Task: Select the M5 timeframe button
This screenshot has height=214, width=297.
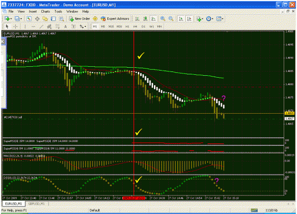Action: (103, 27)
